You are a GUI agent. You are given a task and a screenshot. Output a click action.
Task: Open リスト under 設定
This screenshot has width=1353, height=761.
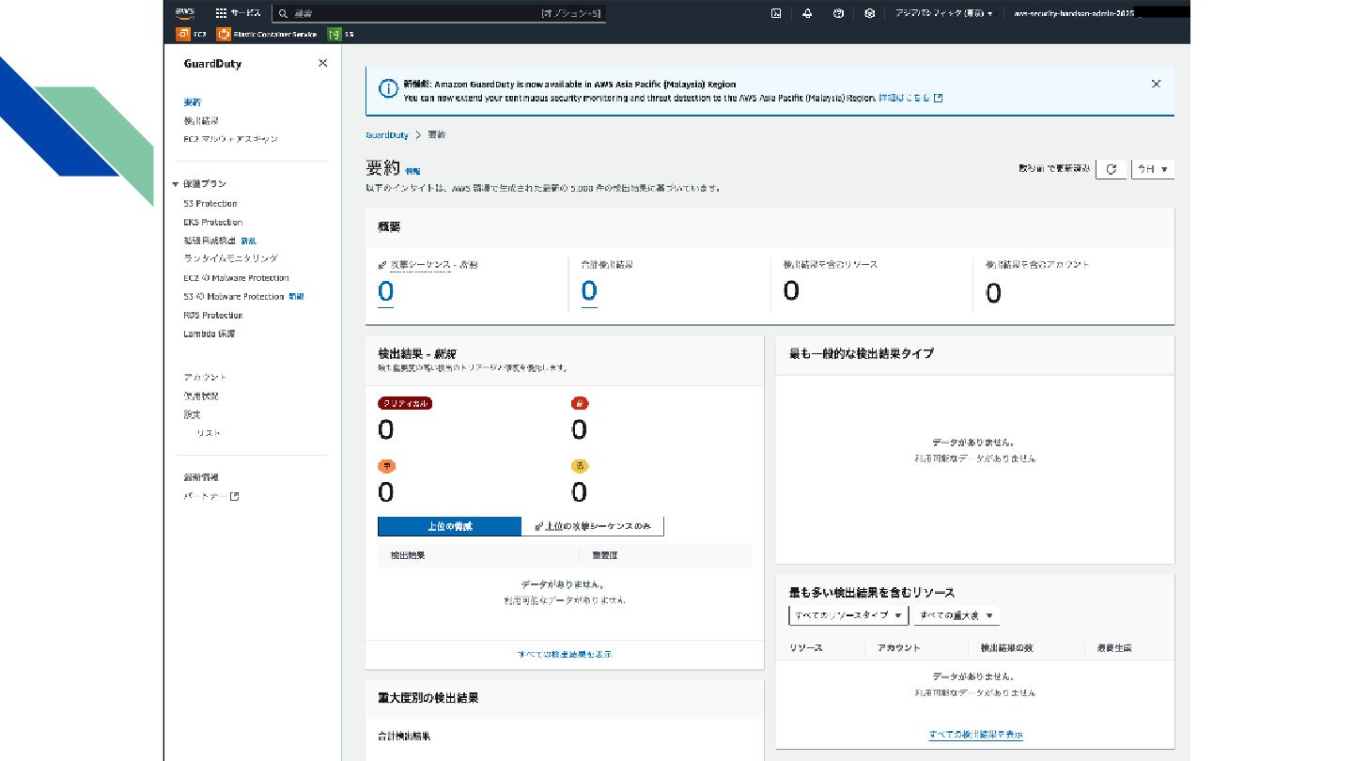[x=209, y=433]
